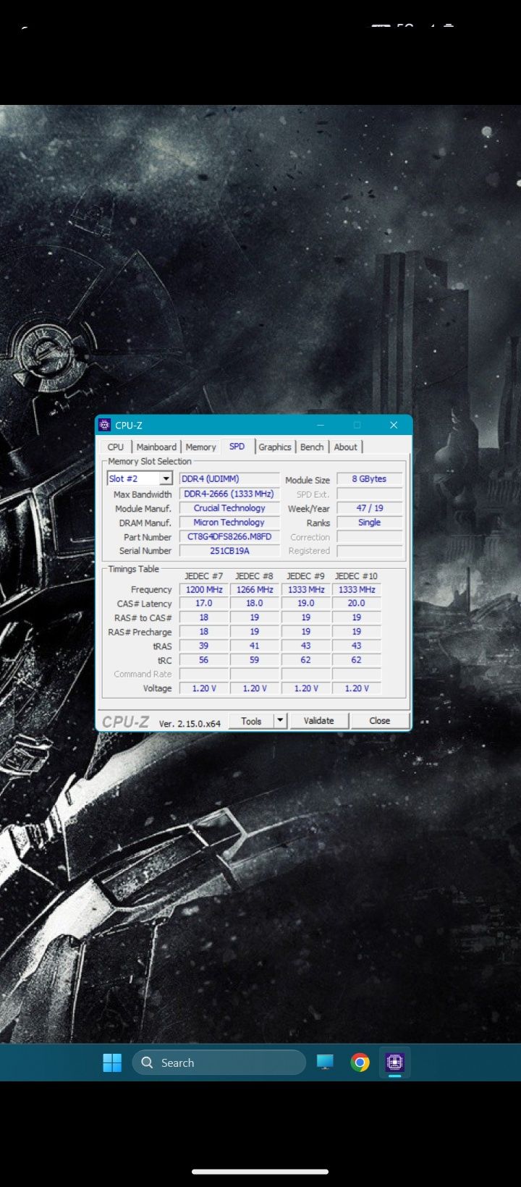Click the CPU-Z version text 2.15.0.x64
521x1187 pixels.
pyautogui.click(x=190, y=723)
